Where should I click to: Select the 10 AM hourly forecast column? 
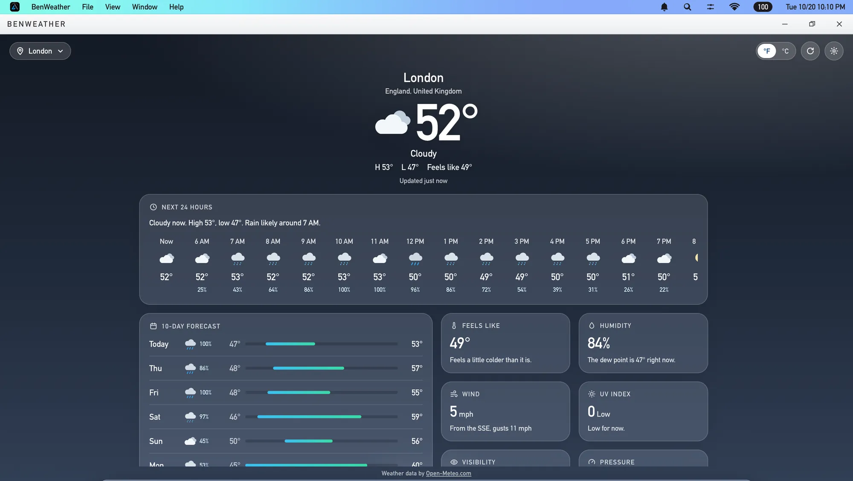pyautogui.click(x=344, y=265)
